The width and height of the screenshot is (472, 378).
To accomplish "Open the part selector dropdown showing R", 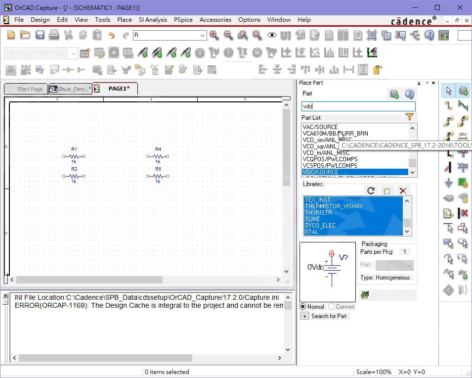I will coord(203,35).
